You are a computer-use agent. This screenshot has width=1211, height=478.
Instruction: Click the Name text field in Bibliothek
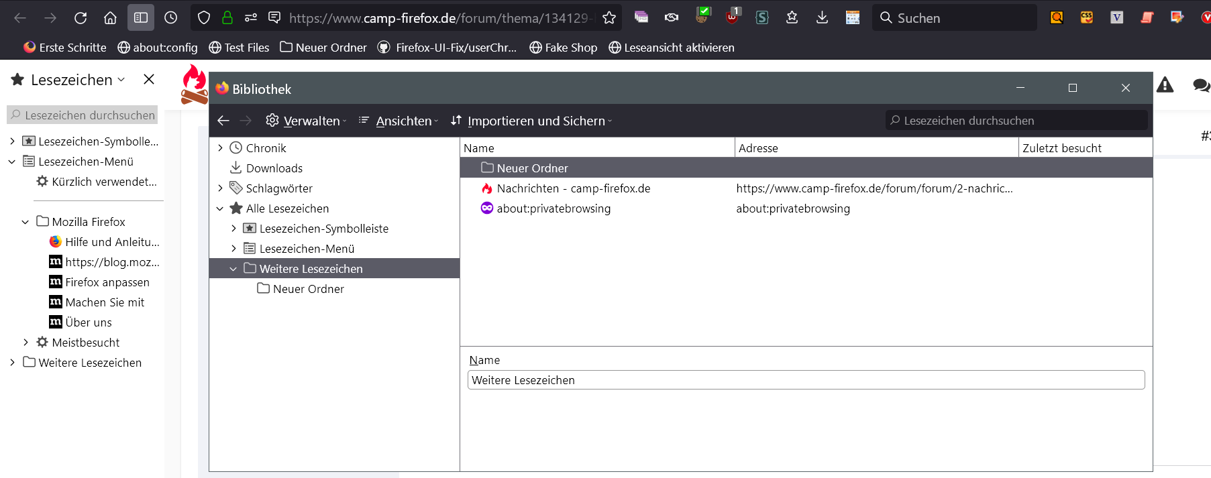(x=806, y=380)
